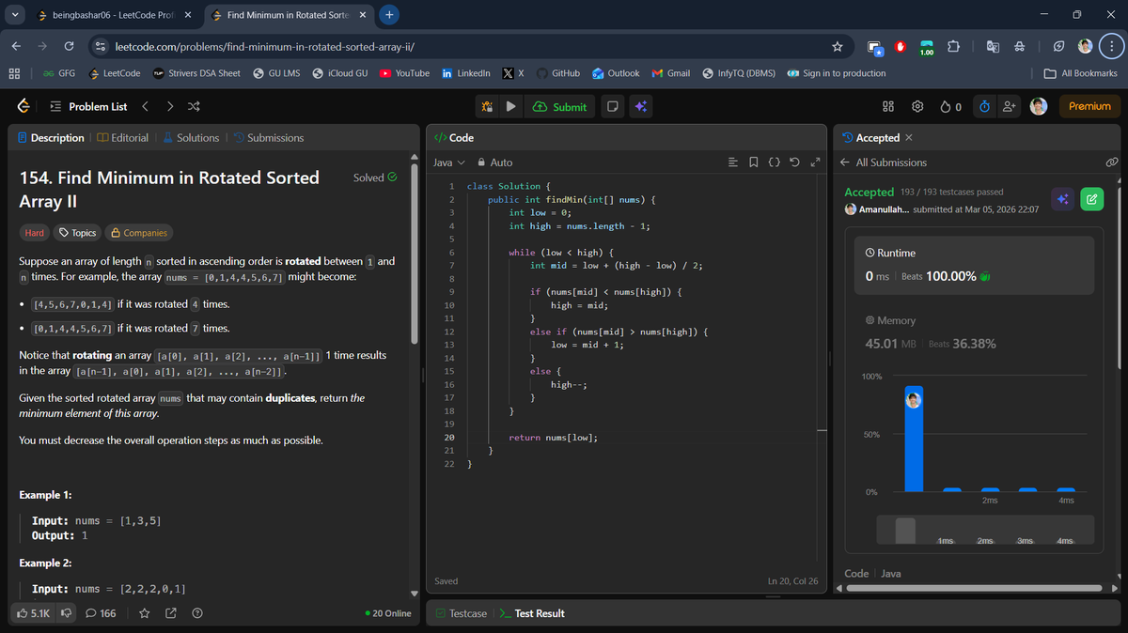Image resolution: width=1128 pixels, height=633 pixels.
Task: Open the AI sparkle assistant in top toolbar
Action: pos(640,107)
